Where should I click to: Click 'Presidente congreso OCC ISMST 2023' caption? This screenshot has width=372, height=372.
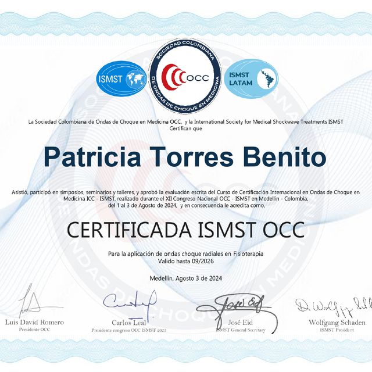coord(129,330)
